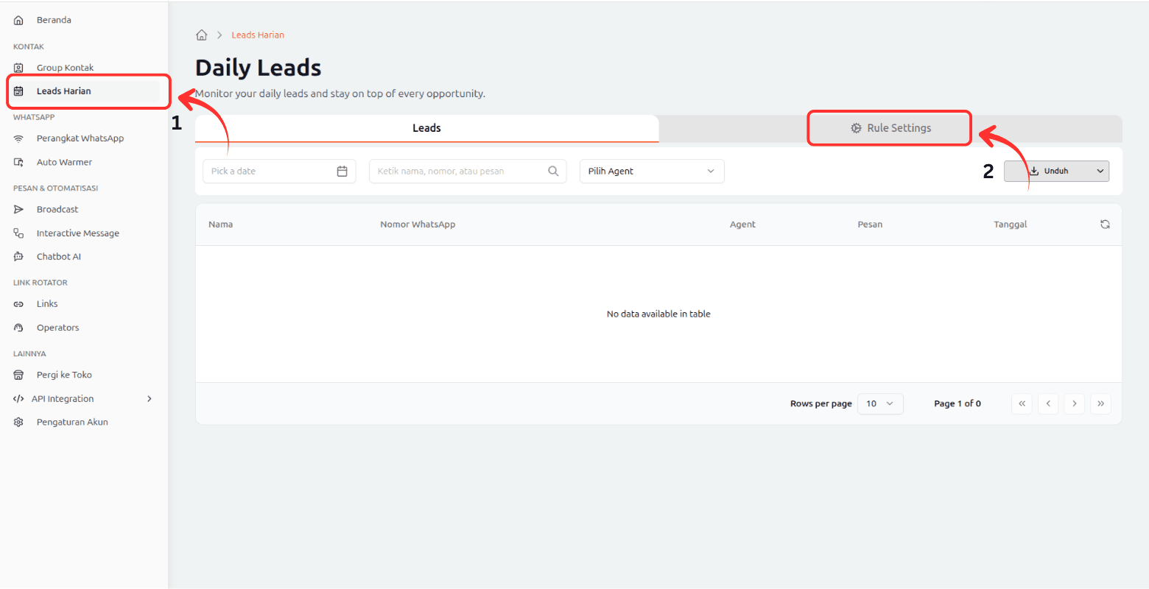Click the refresh icon in the table header
1149x589 pixels.
(x=1105, y=225)
